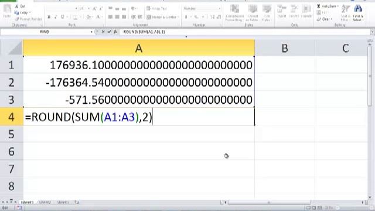Increase decimal places
The width and height of the screenshot is (375, 211).
[x=212, y=17]
